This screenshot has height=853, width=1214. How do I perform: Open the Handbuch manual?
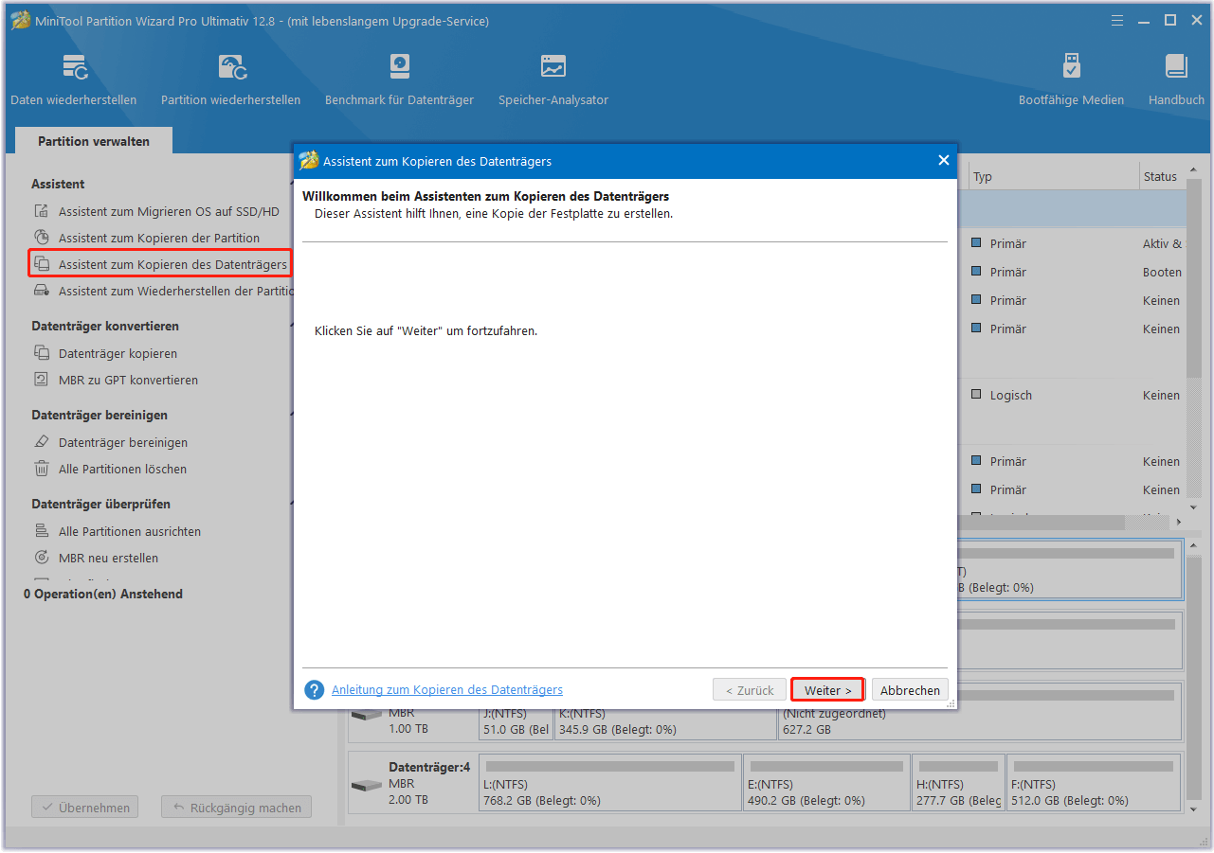[1176, 80]
